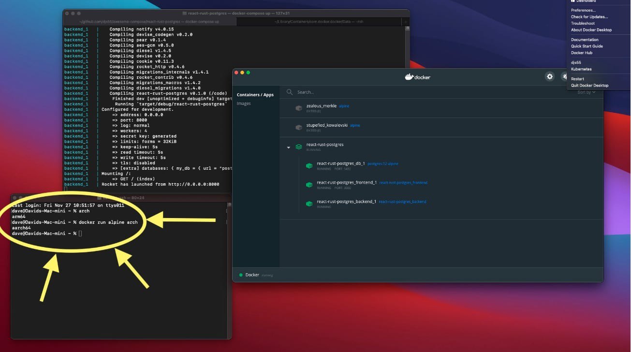Click the green Docker running status dot
This screenshot has height=352, width=631.
pyautogui.click(x=241, y=275)
